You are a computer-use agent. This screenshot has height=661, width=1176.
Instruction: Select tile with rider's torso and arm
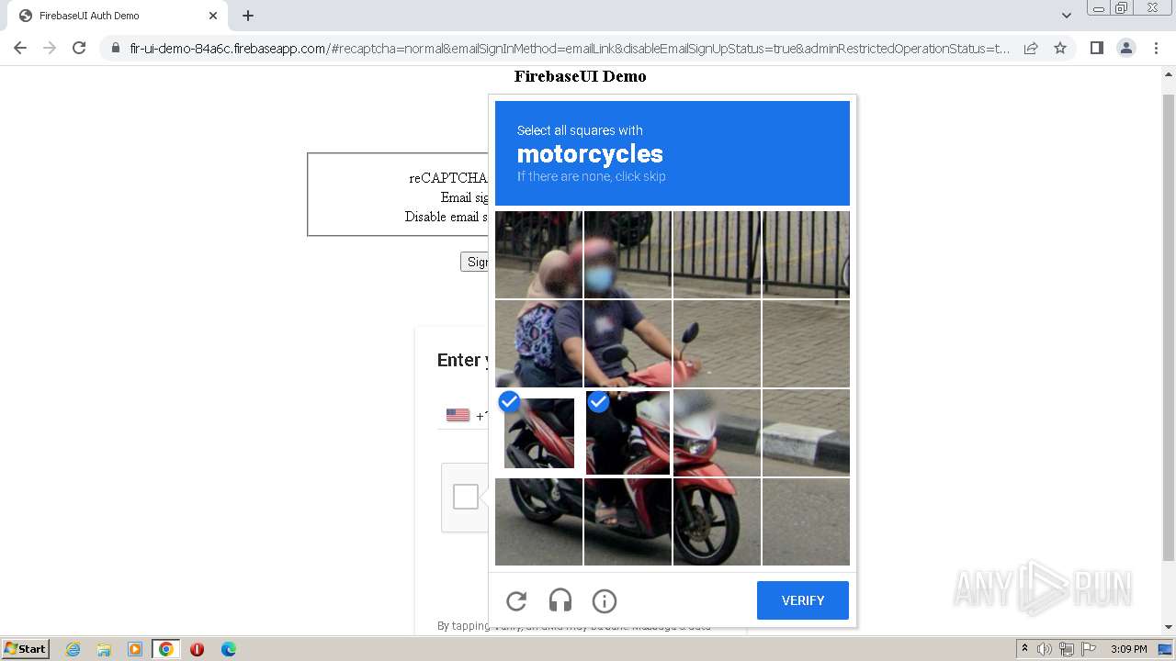coord(628,343)
